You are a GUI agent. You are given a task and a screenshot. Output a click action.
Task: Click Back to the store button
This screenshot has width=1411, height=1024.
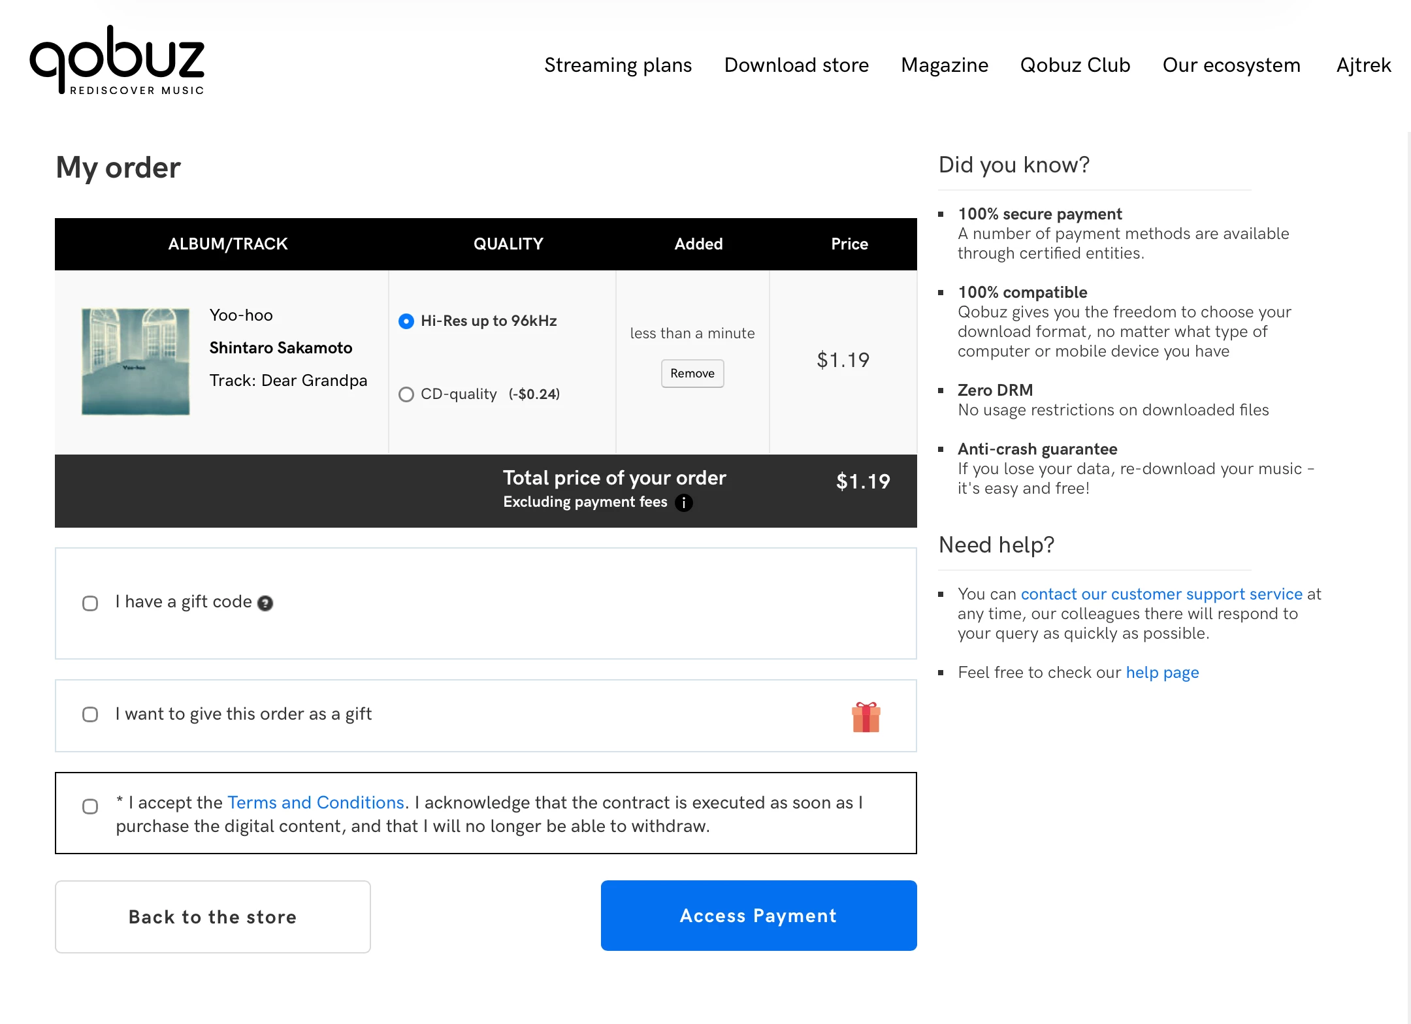(213, 917)
